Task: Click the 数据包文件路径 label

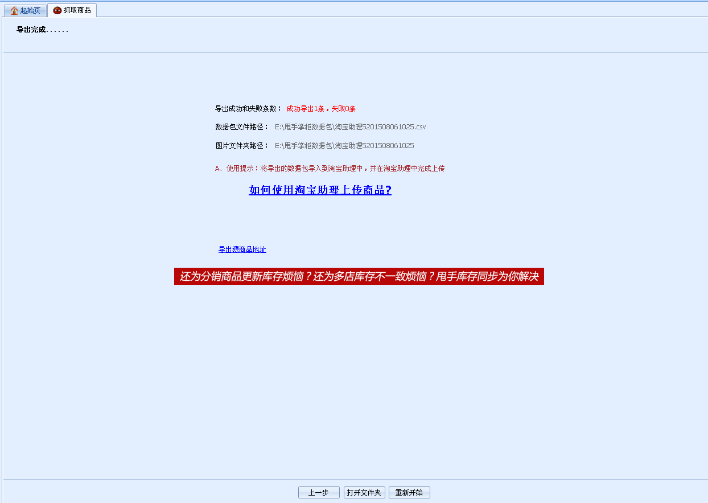Action: point(242,127)
